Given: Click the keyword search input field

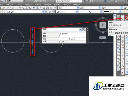Looking at the screenshot, I should point(69,1).
